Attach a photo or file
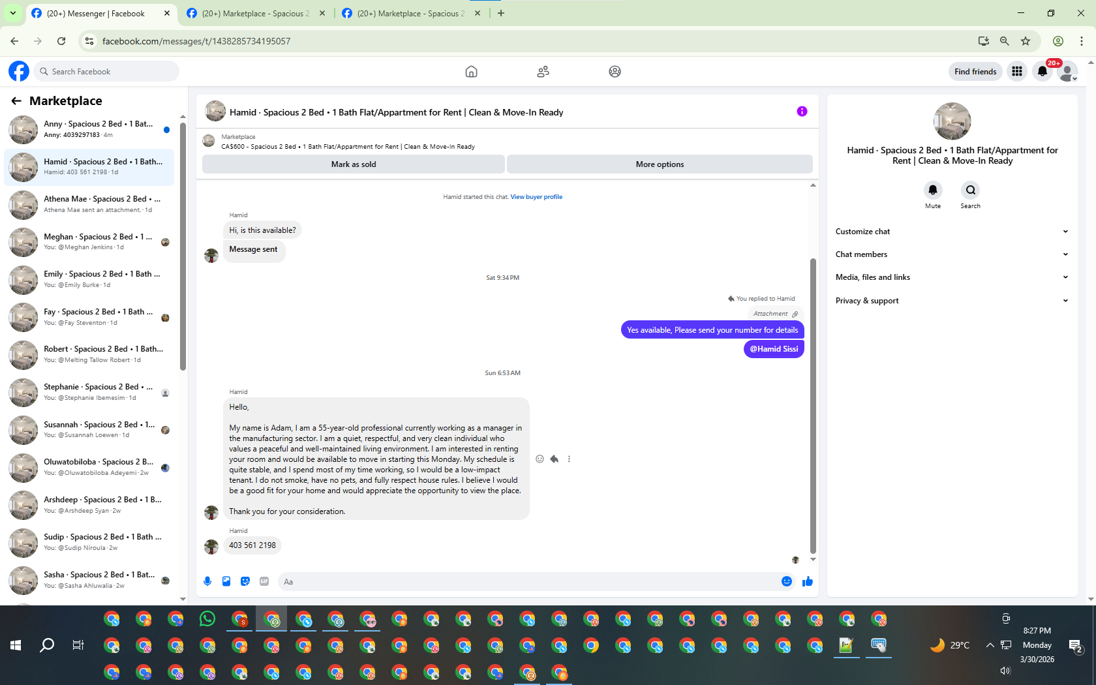The width and height of the screenshot is (1096, 685). [x=226, y=581]
